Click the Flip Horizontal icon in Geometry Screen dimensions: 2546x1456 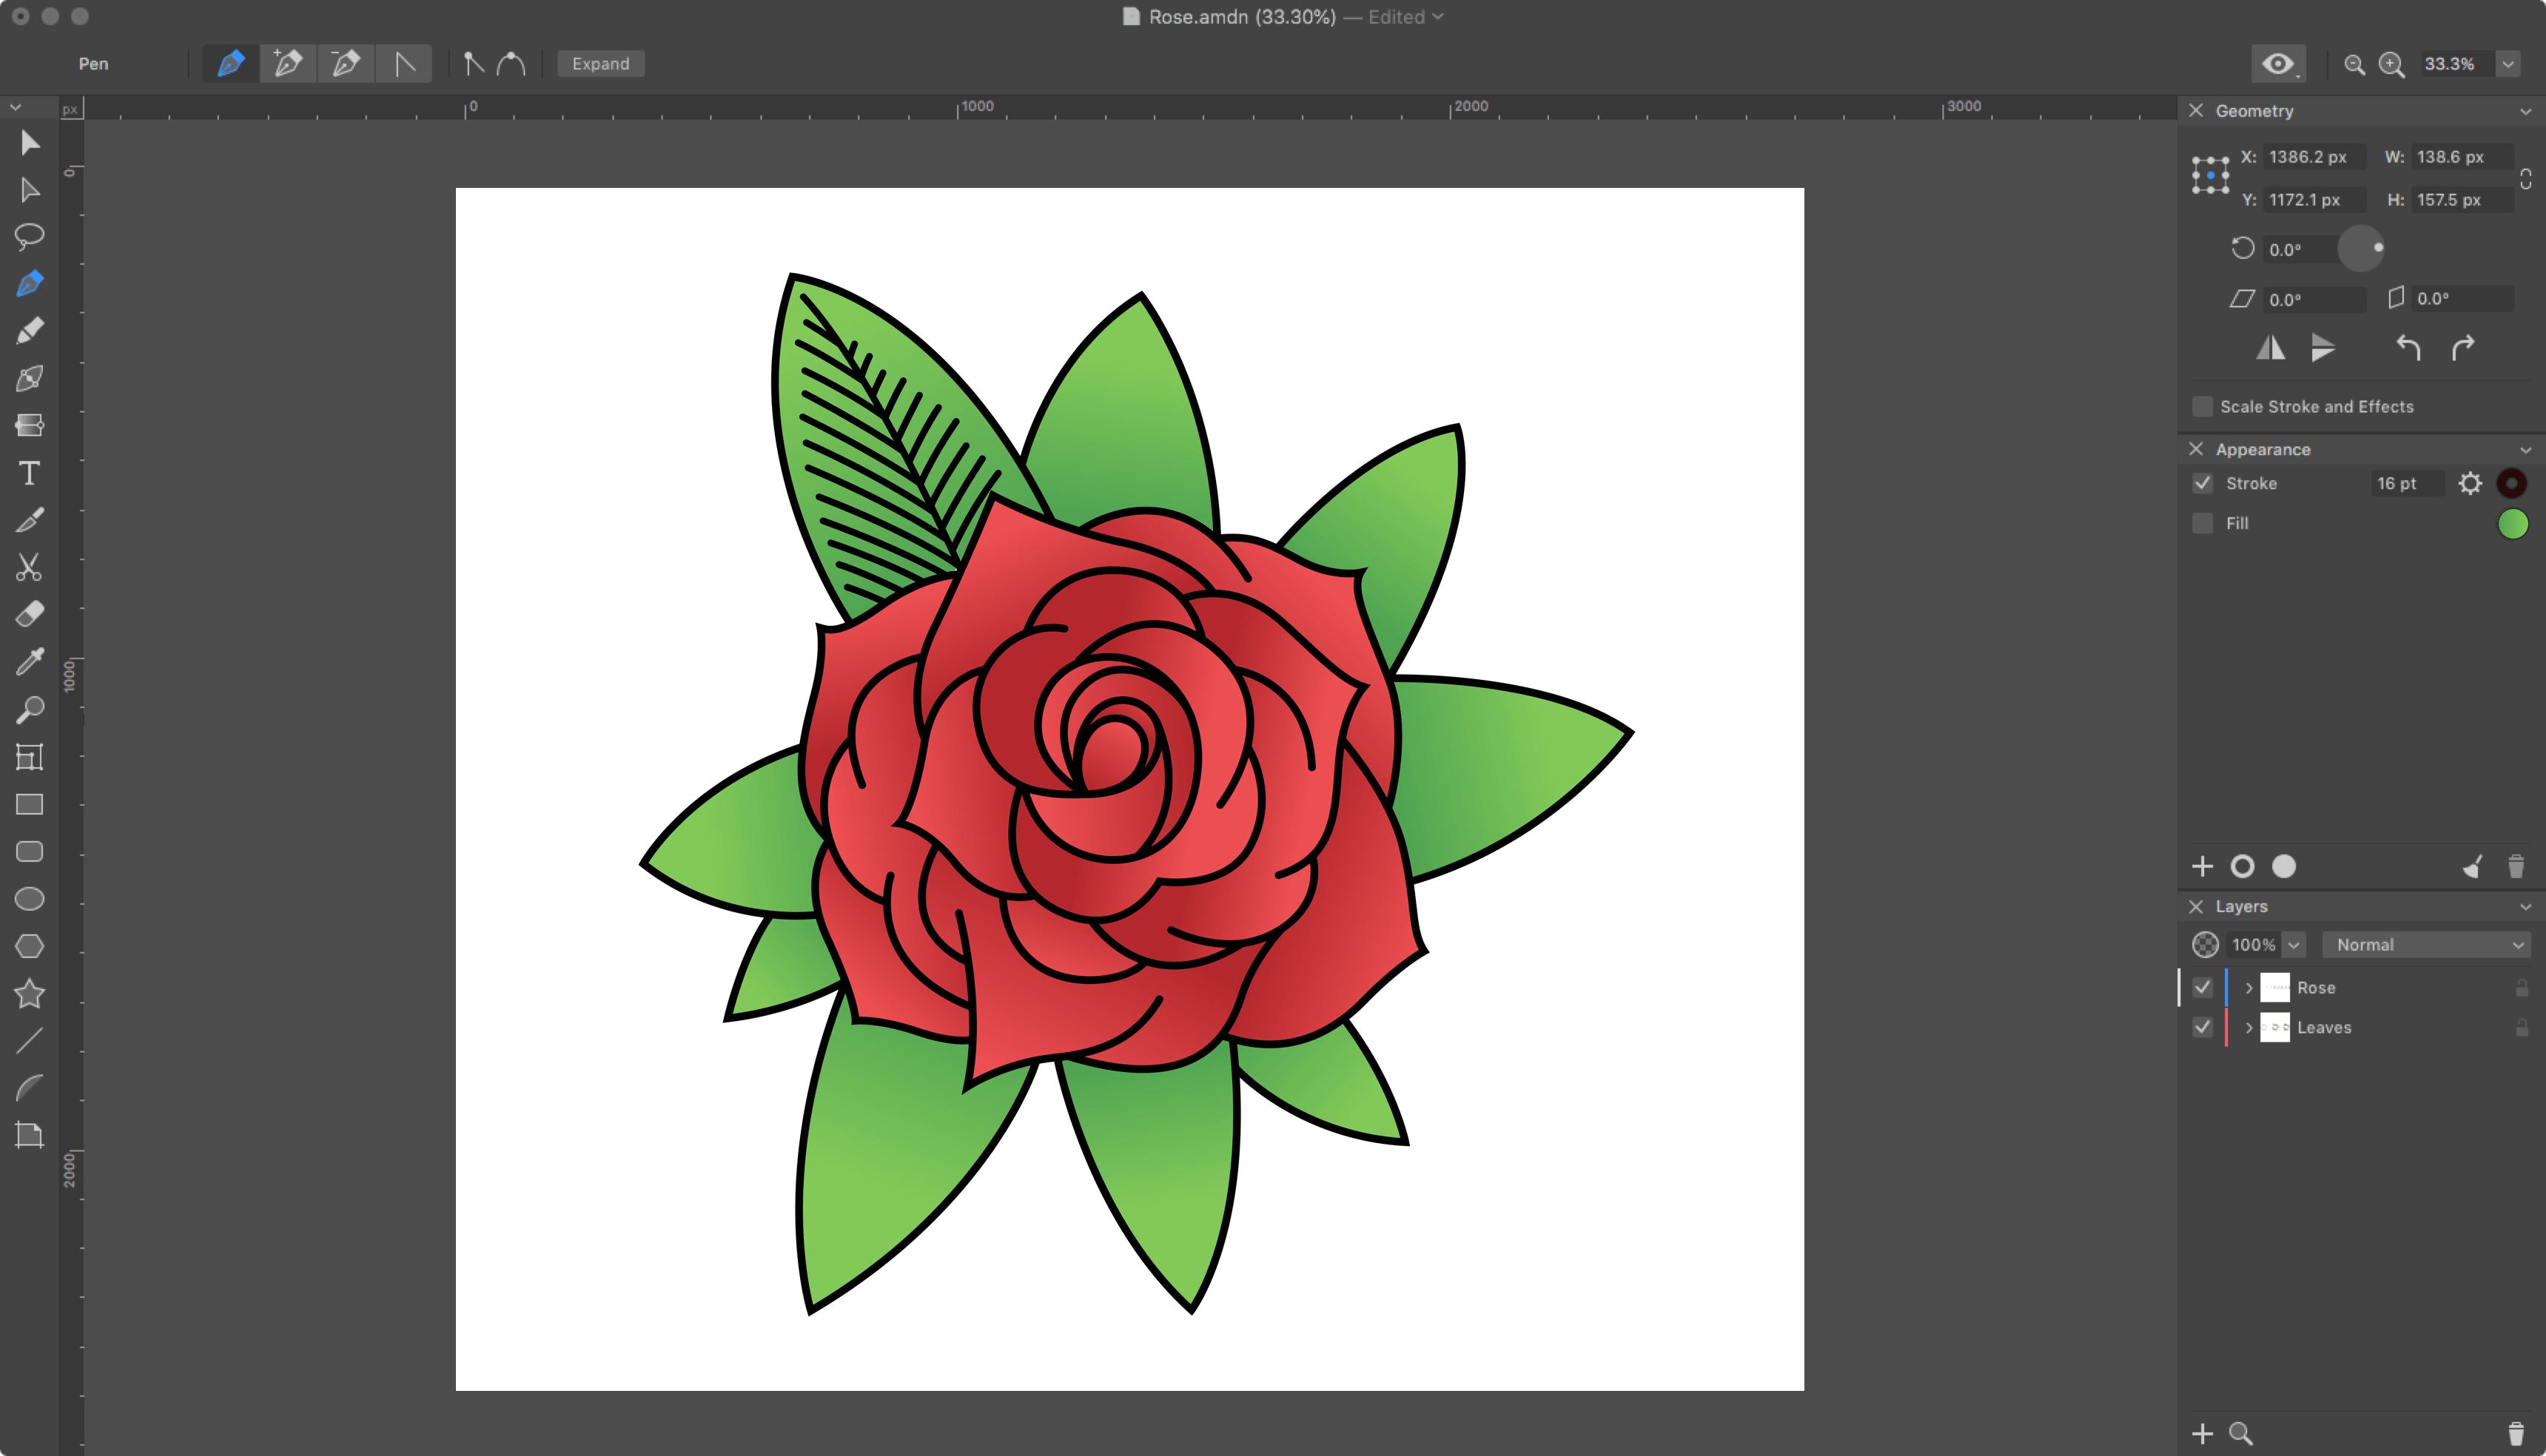(x=2270, y=348)
